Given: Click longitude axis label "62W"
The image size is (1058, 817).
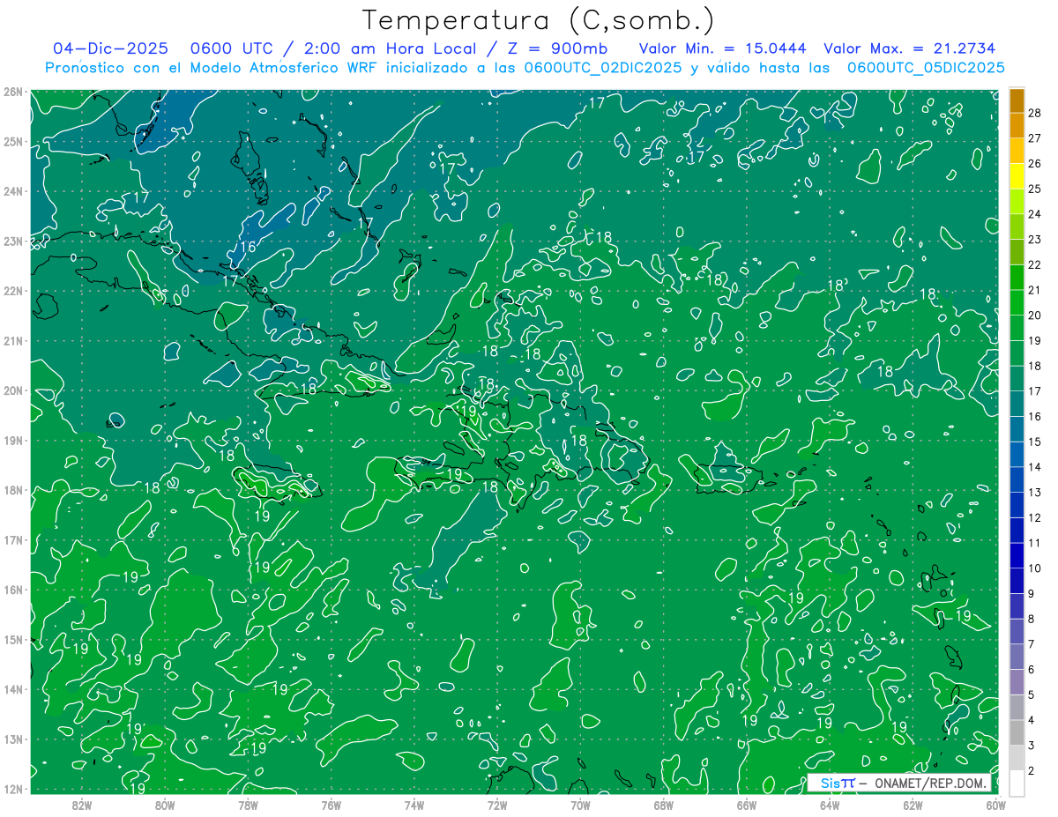Looking at the screenshot, I should click(913, 805).
